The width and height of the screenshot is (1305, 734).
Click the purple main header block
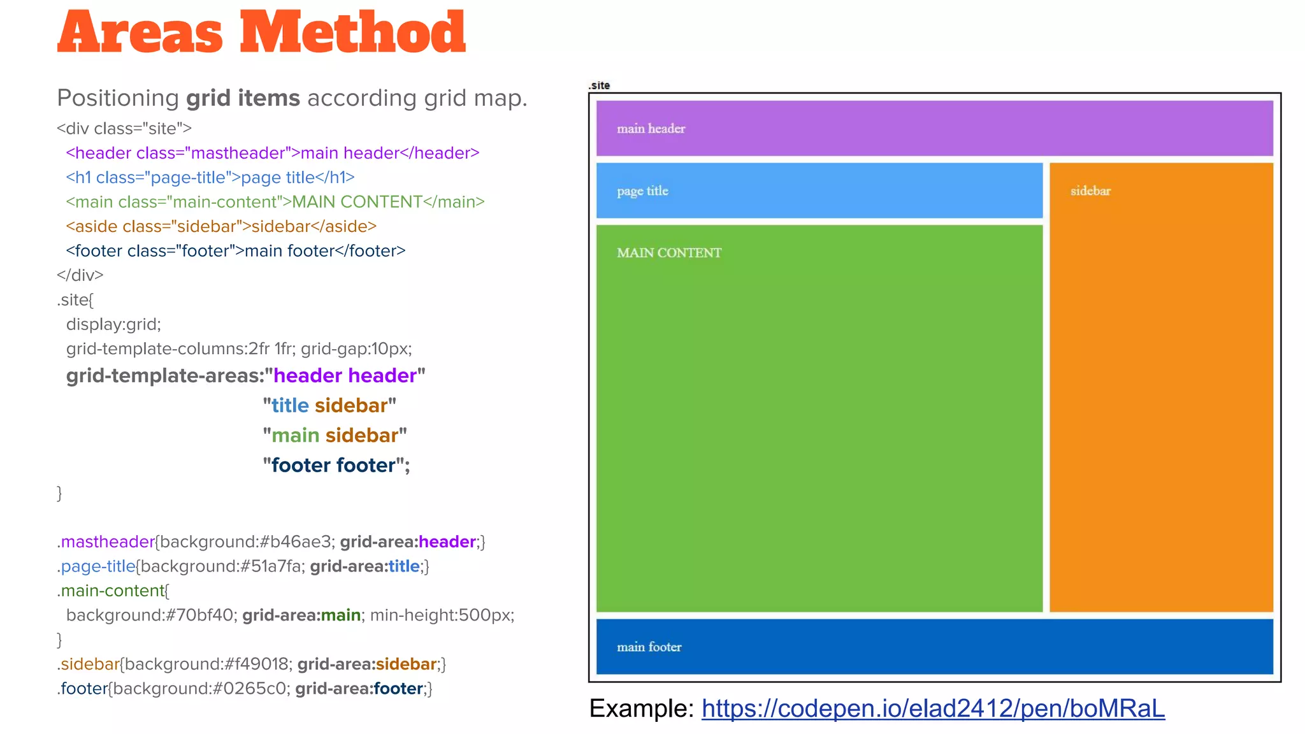[x=934, y=128]
